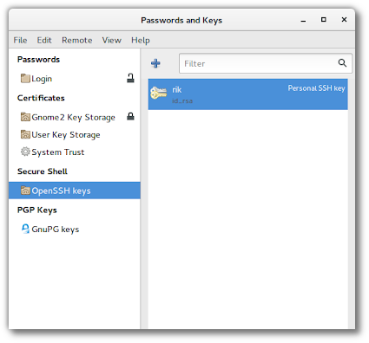Image resolution: width=369 pixels, height=343 pixels.
Task: Open the Edit menu
Action: (x=44, y=40)
